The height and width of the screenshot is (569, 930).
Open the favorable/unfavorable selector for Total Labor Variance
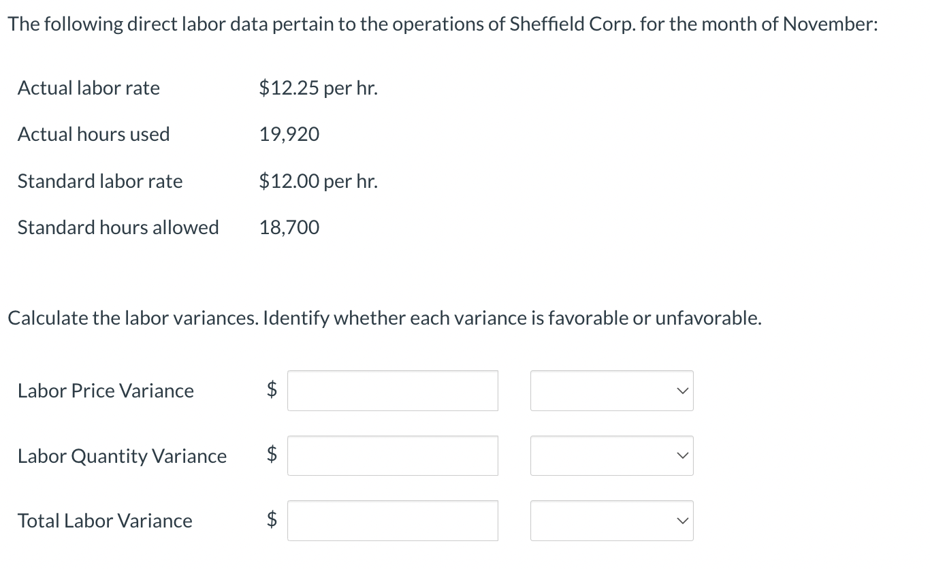[x=611, y=521]
